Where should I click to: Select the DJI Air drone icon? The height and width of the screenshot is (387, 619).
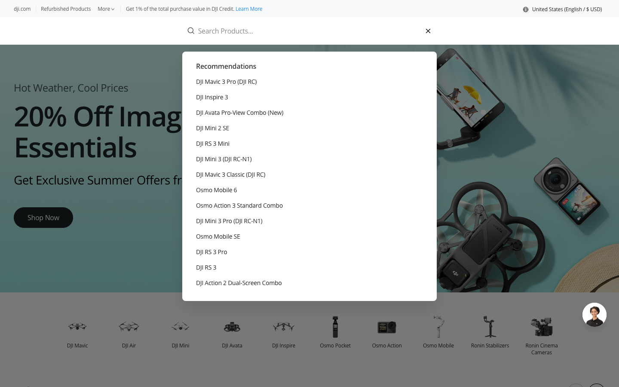click(129, 327)
